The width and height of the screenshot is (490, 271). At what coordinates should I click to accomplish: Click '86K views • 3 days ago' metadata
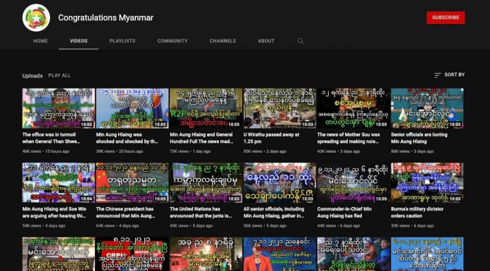412,151
